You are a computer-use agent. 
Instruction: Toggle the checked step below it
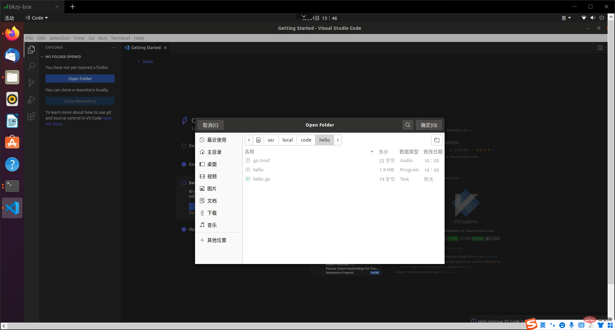click(x=184, y=164)
